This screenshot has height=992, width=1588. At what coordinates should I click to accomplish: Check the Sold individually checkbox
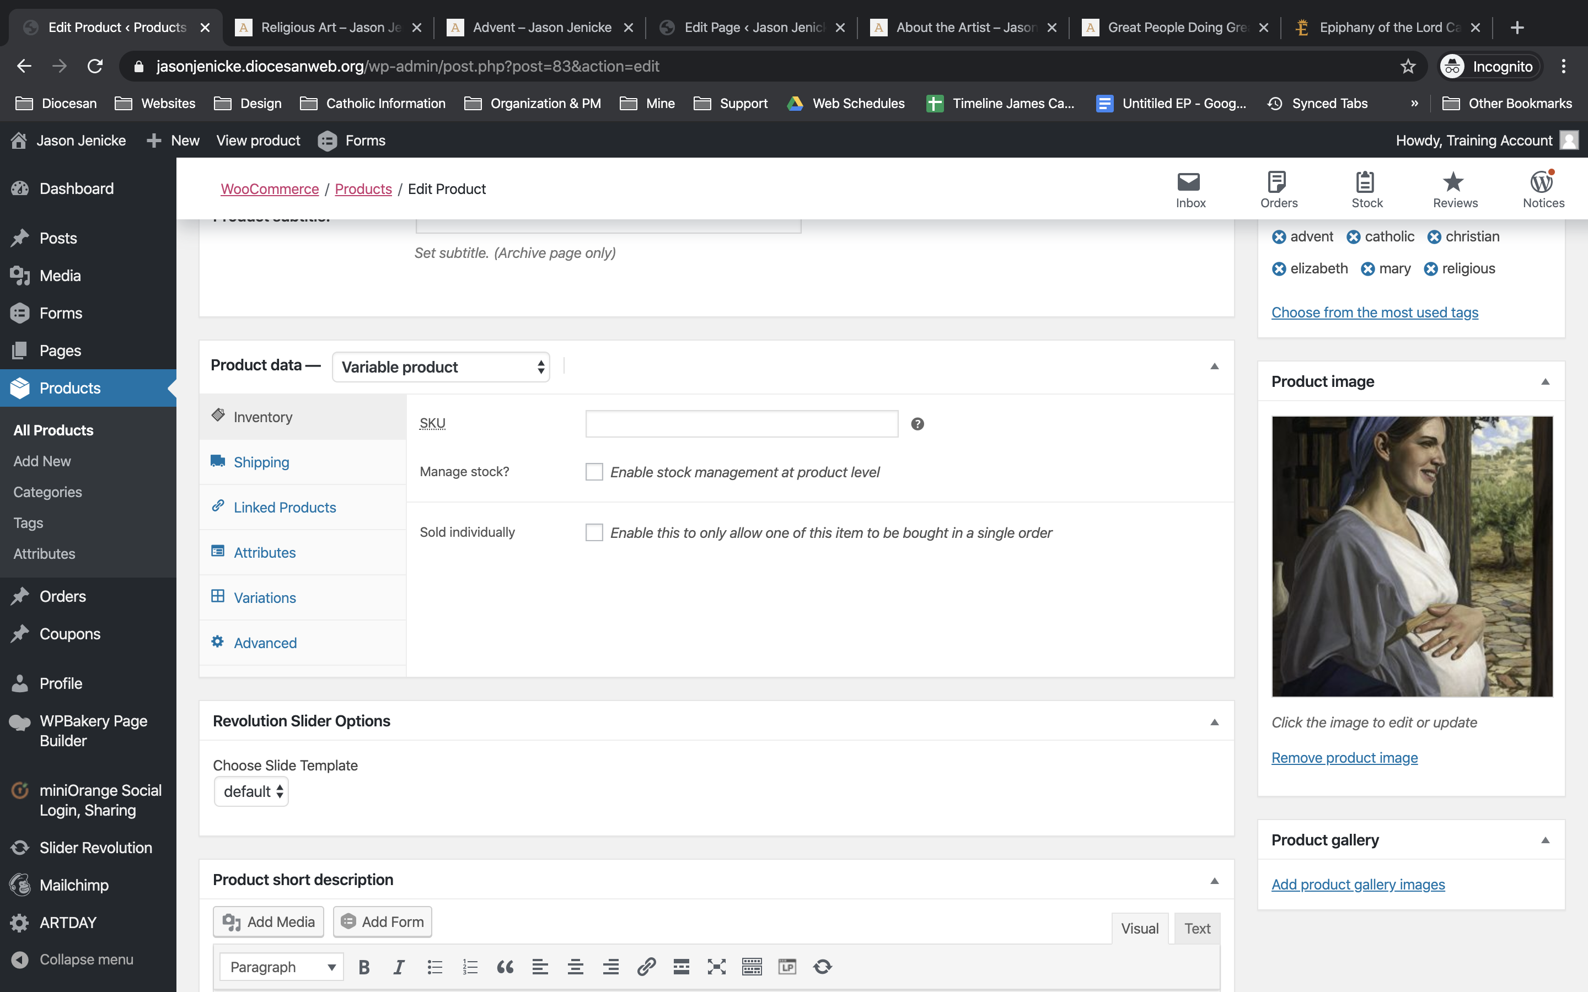(x=594, y=532)
